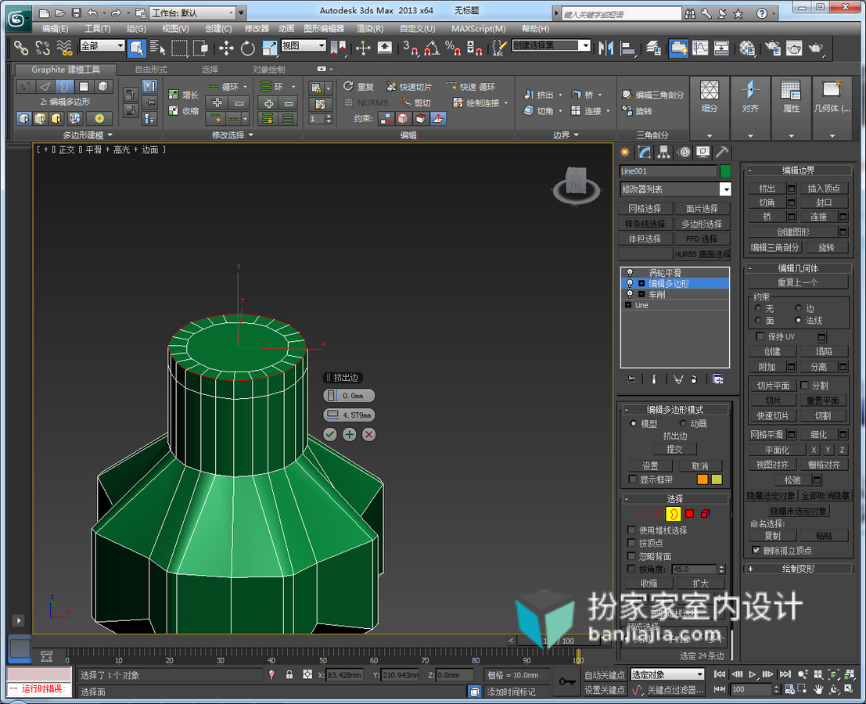Expand the Modifier List dropdown
866x704 pixels.
coord(725,189)
